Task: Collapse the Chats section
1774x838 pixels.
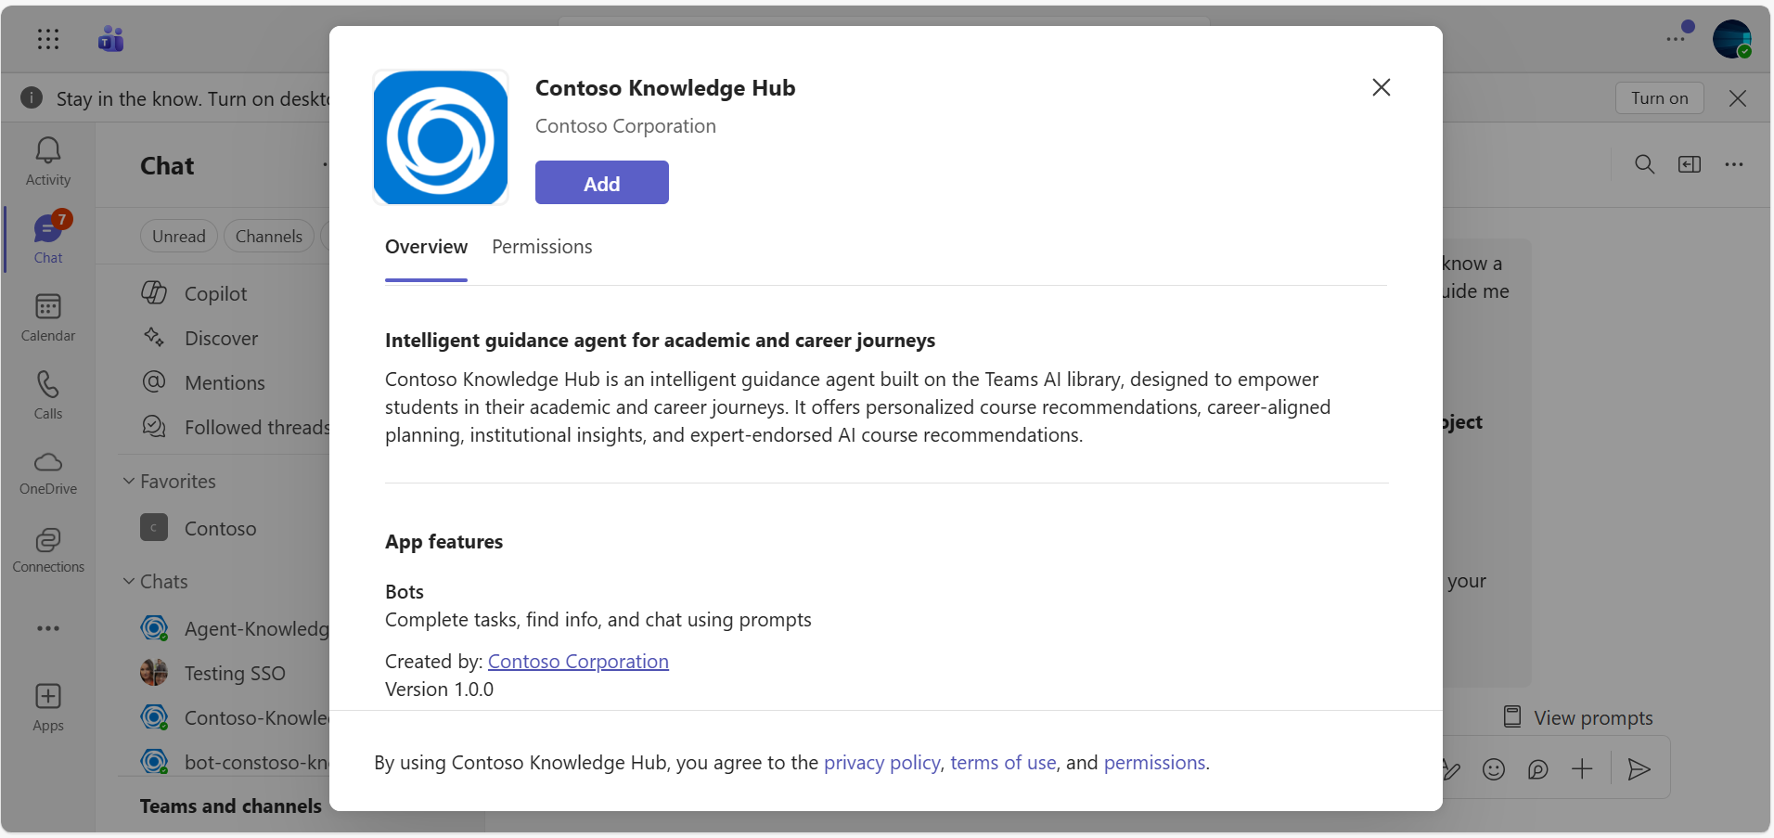Action: 129,581
